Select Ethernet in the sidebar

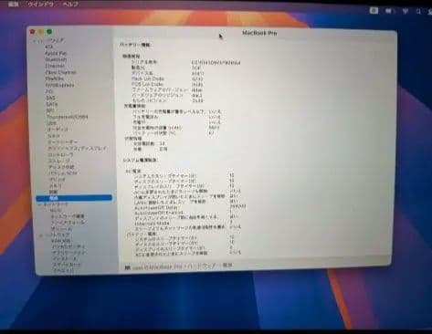coord(55,66)
